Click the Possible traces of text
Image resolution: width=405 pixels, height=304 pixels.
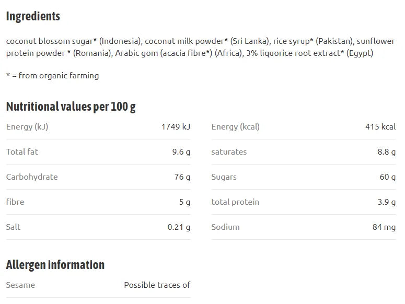pyautogui.click(x=157, y=285)
